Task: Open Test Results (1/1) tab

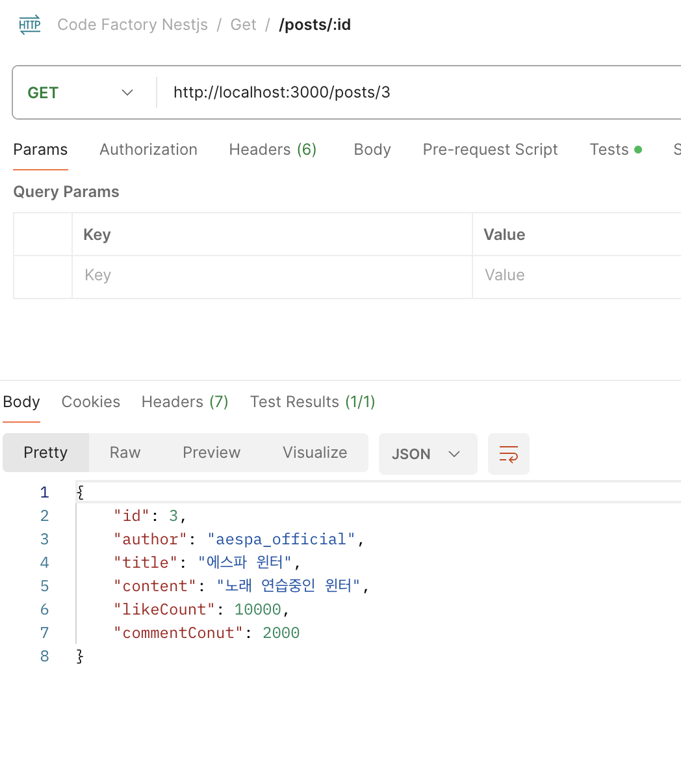Action: pos(313,402)
